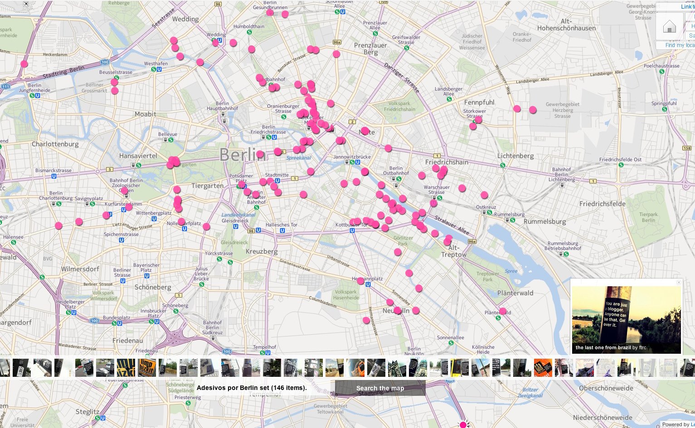The image size is (695, 428).
Task: Click the Powered by link at bottom-right
Action: (x=678, y=424)
